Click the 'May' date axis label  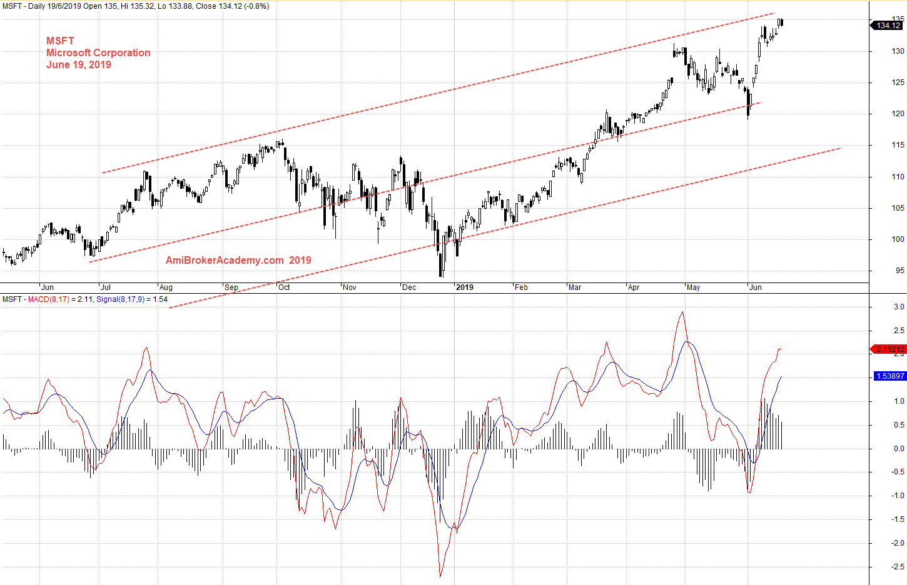[694, 287]
